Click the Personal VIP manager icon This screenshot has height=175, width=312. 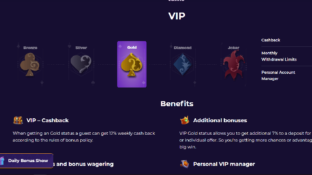(x=185, y=164)
